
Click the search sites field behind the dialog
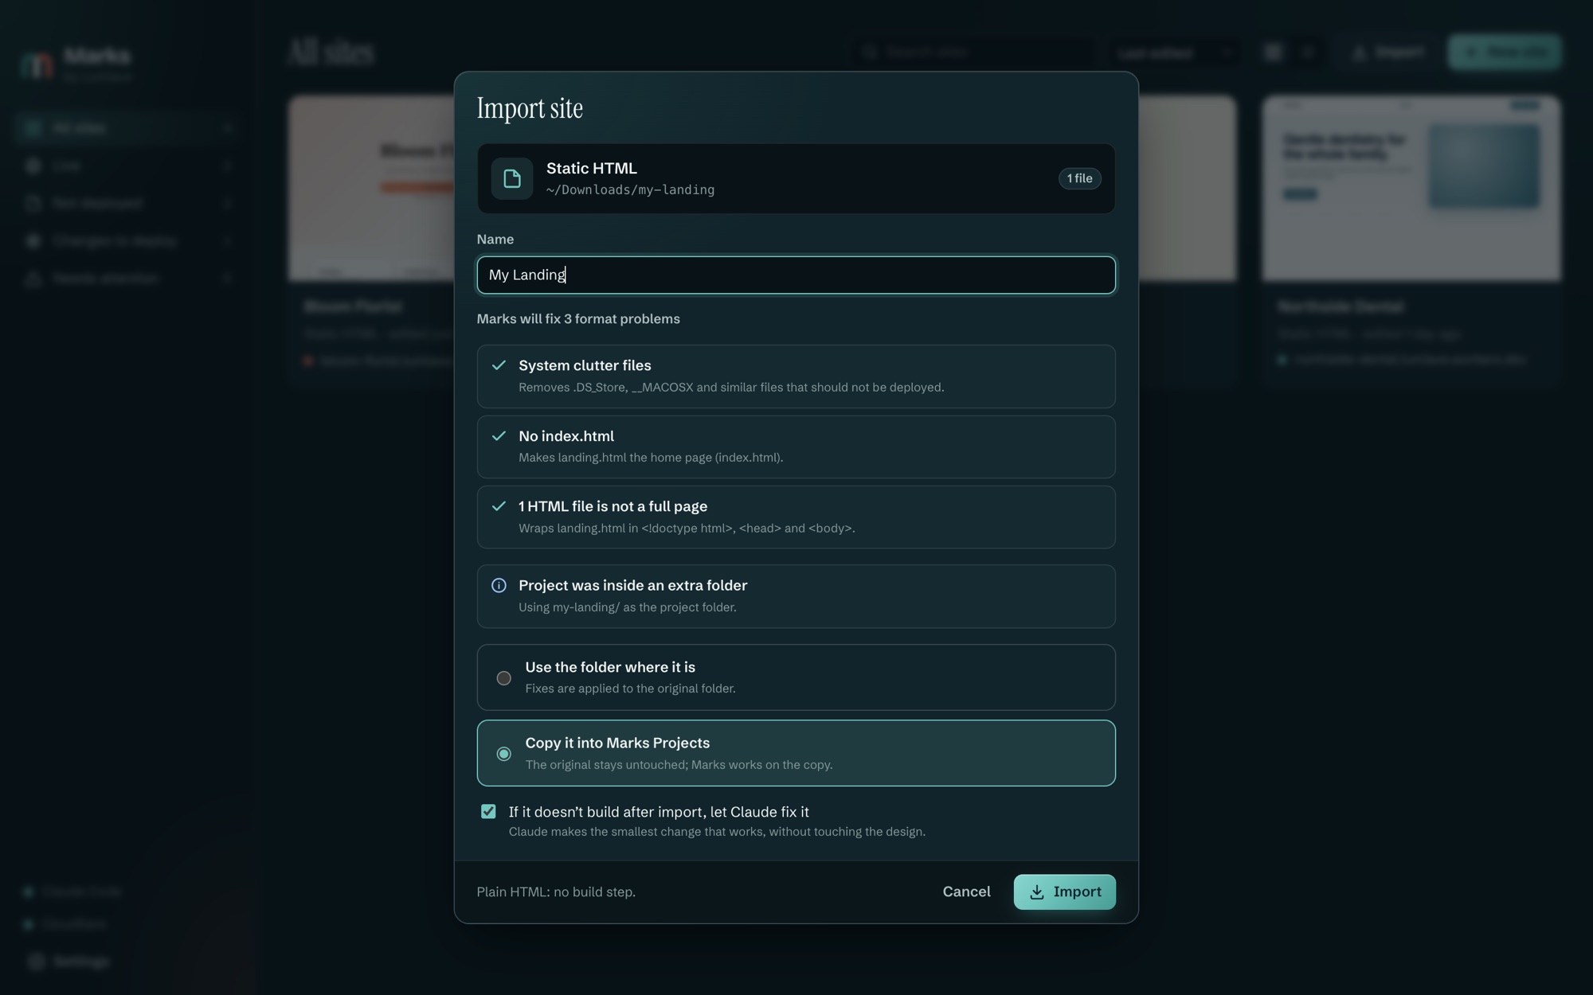973,52
